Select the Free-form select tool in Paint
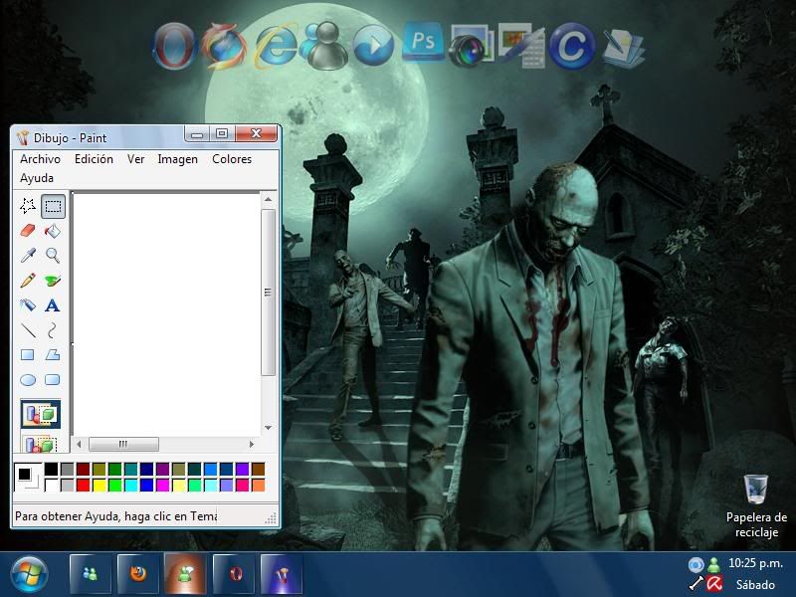The width and height of the screenshot is (796, 597). (x=28, y=206)
